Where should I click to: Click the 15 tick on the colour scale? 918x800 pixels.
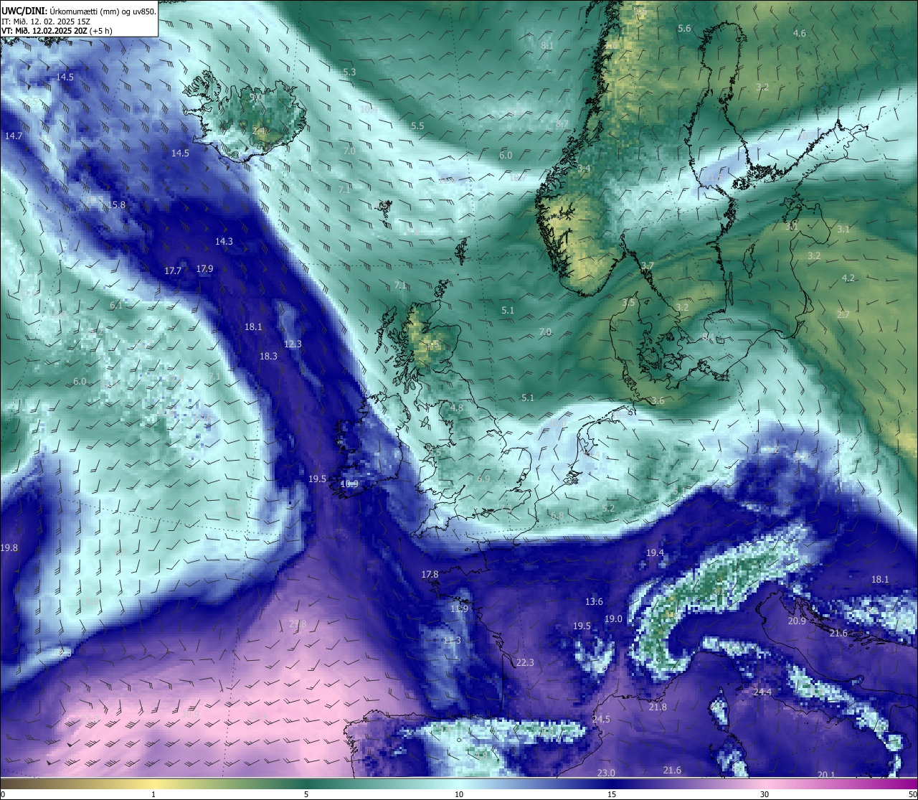[612, 794]
